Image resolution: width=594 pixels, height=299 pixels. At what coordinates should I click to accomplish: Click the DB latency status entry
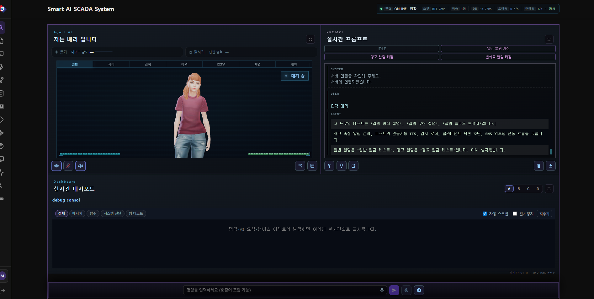(482, 9)
